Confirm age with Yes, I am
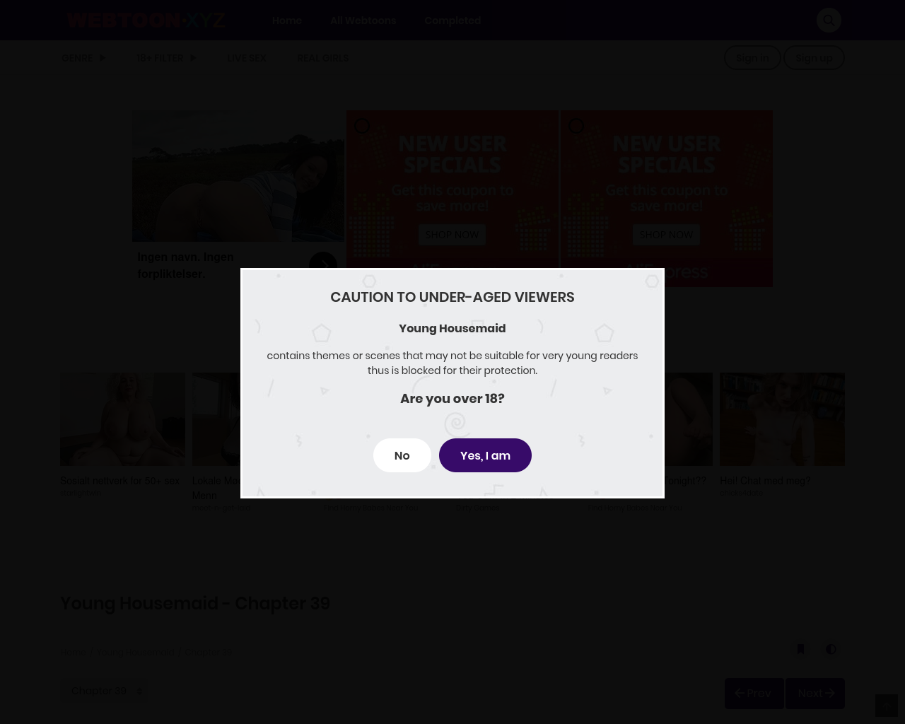 [485, 455]
